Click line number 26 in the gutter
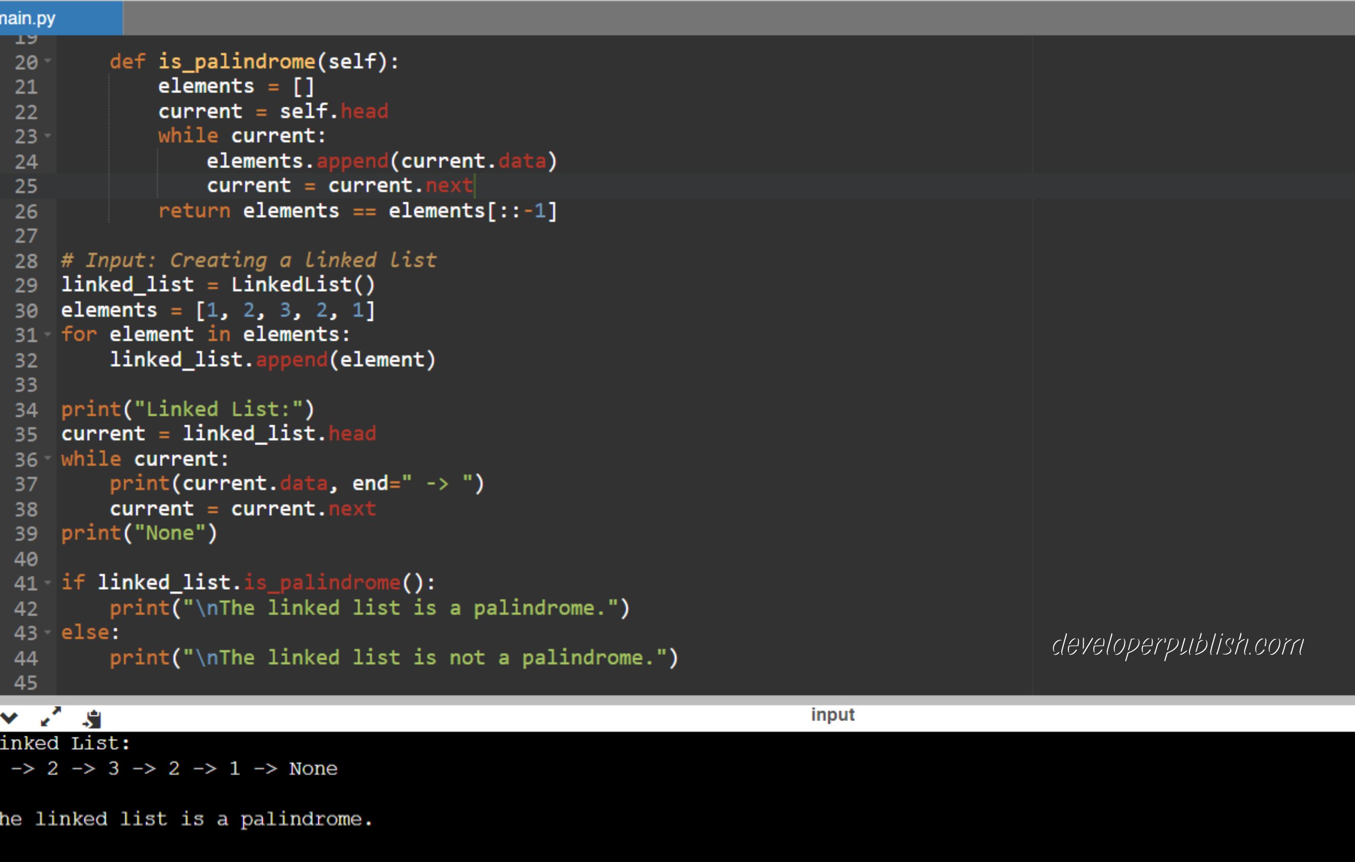The height and width of the screenshot is (862, 1355). point(26,212)
